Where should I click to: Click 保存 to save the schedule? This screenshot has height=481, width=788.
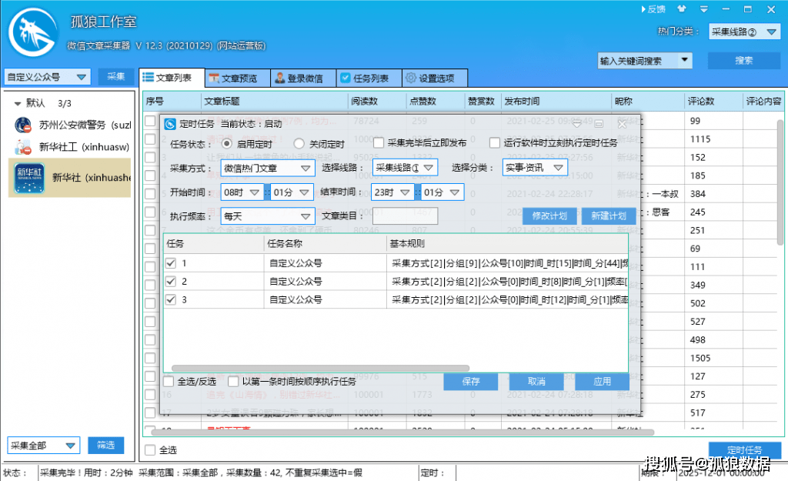[471, 382]
